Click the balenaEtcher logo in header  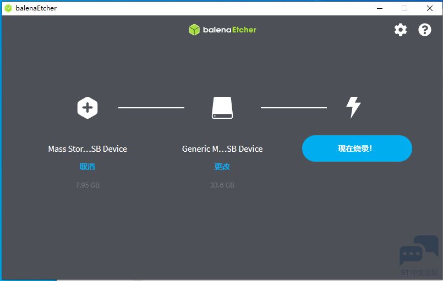point(222,30)
